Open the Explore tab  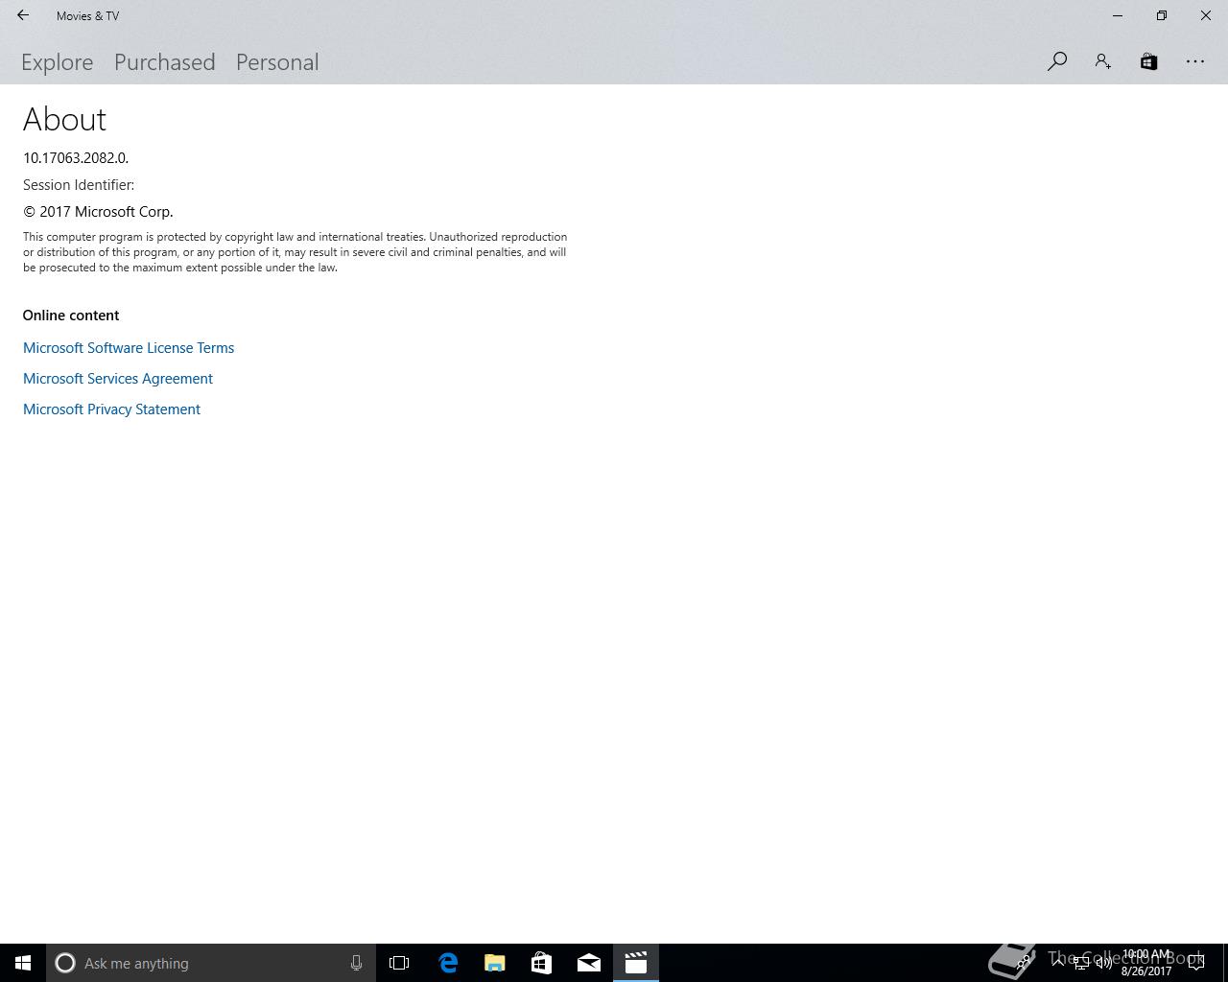[58, 62]
